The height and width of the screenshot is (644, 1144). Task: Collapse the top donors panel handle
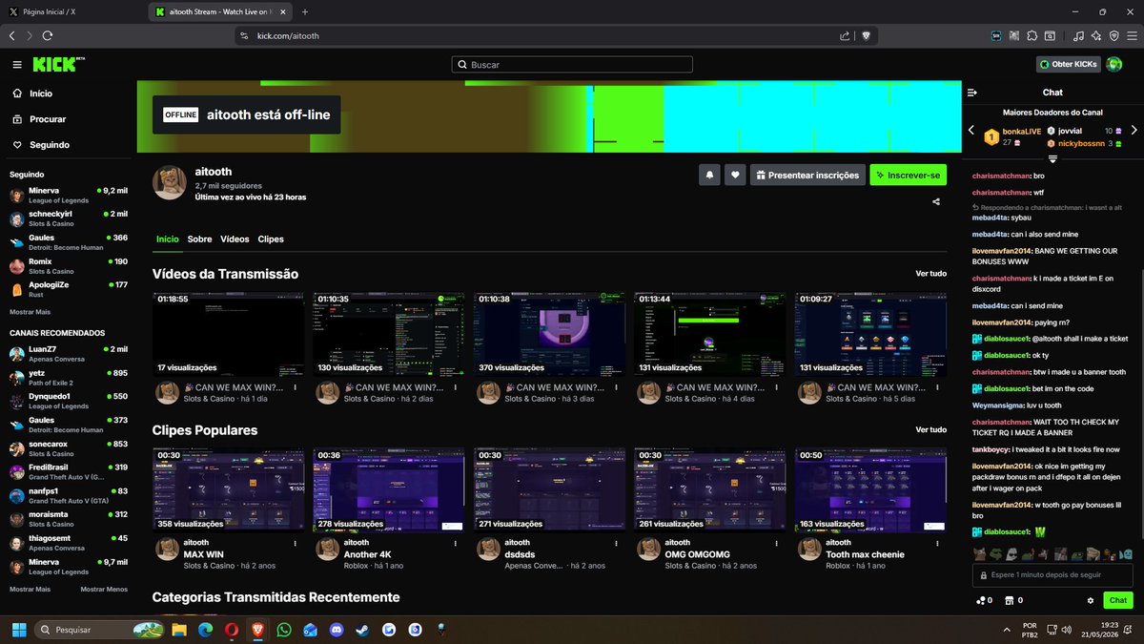click(x=1052, y=158)
